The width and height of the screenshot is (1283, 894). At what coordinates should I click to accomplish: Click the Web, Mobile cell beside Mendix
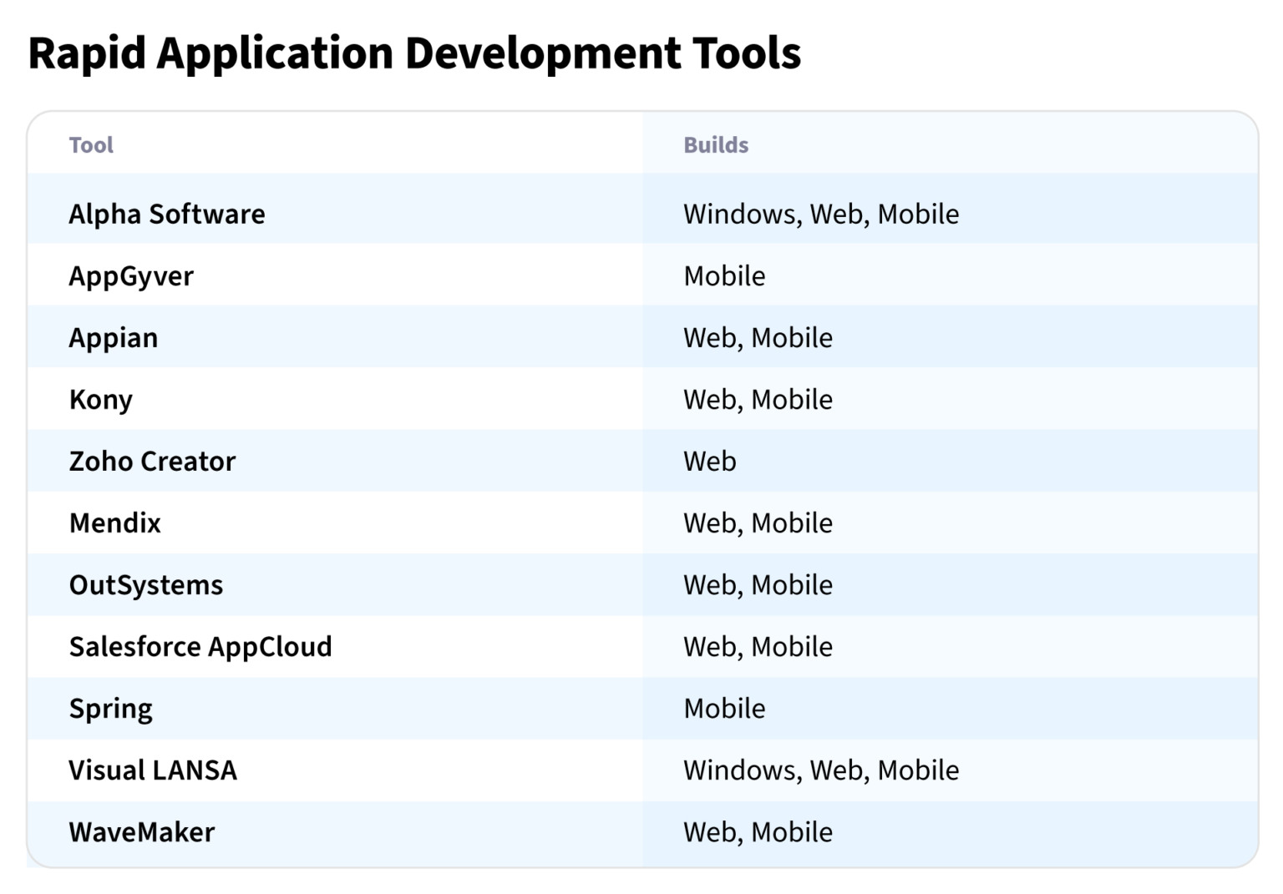[x=758, y=523]
